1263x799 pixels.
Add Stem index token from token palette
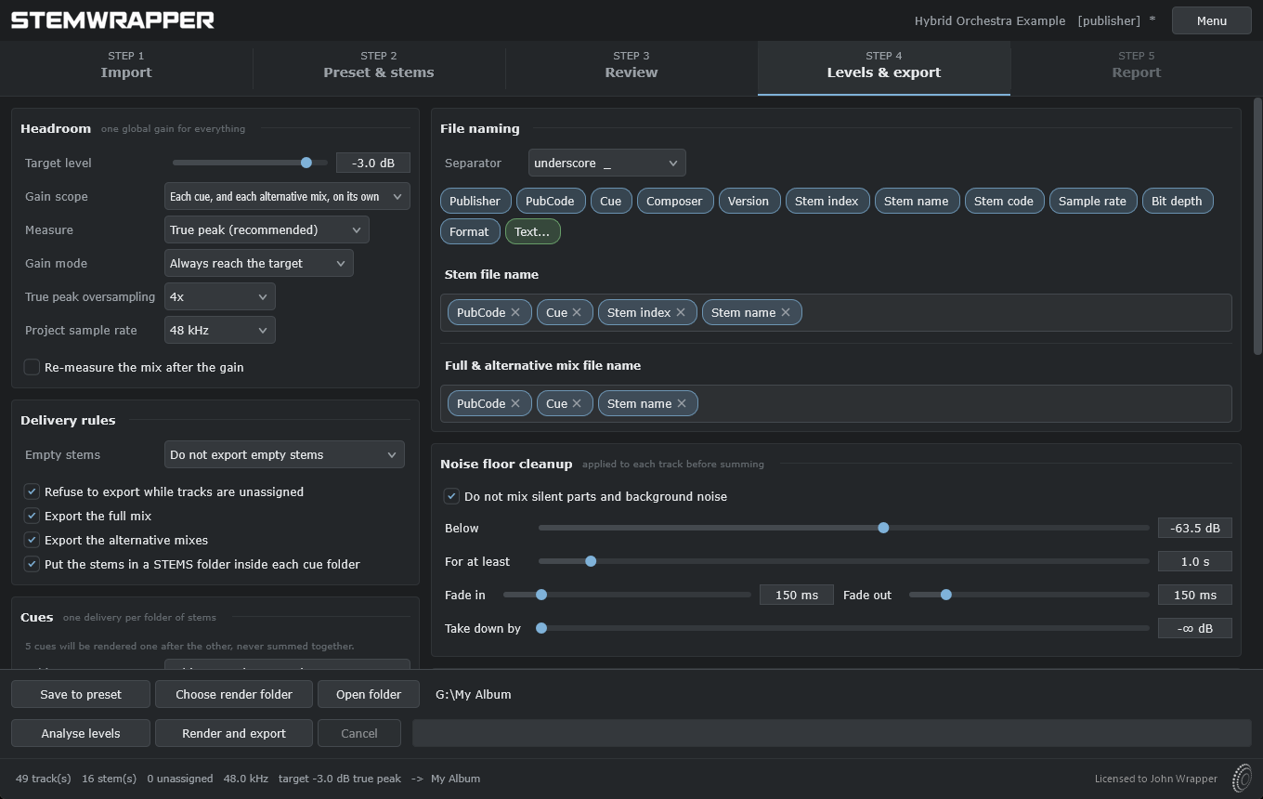pyautogui.click(x=827, y=201)
